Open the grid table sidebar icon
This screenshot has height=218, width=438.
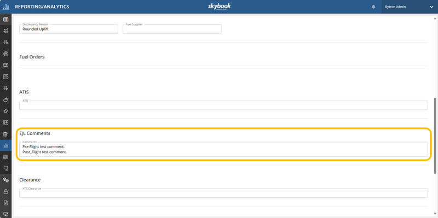(5, 20)
